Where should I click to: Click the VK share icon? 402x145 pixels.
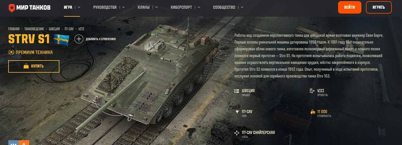coord(13,143)
